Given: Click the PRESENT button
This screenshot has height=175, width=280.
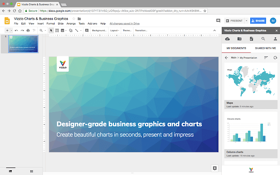Looking at the screenshot, I should click(x=234, y=21).
